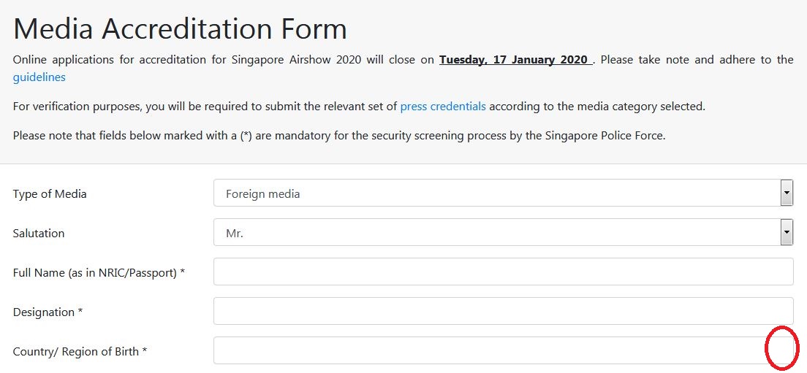807x373 pixels.
Task: Click the underlined 'Tuesday, 17 January 2020' date
Action: click(x=515, y=60)
